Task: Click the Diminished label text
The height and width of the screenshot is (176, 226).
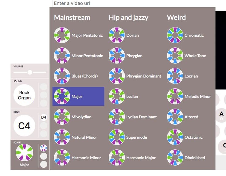Action: [x=195, y=158]
